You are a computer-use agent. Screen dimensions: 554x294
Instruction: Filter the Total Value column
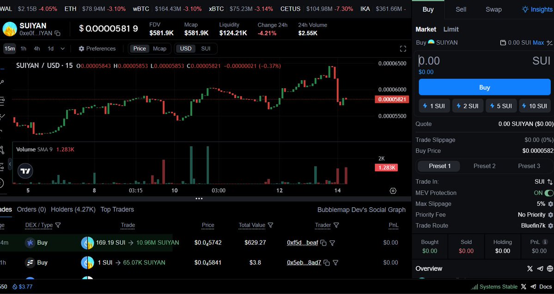click(271, 225)
